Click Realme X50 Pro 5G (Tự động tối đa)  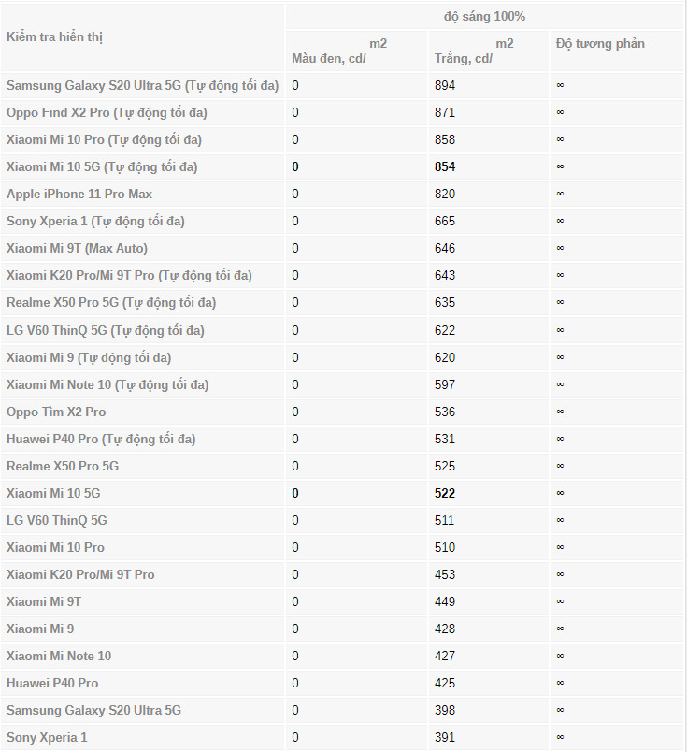pyautogui.click(x=111, y=303)
